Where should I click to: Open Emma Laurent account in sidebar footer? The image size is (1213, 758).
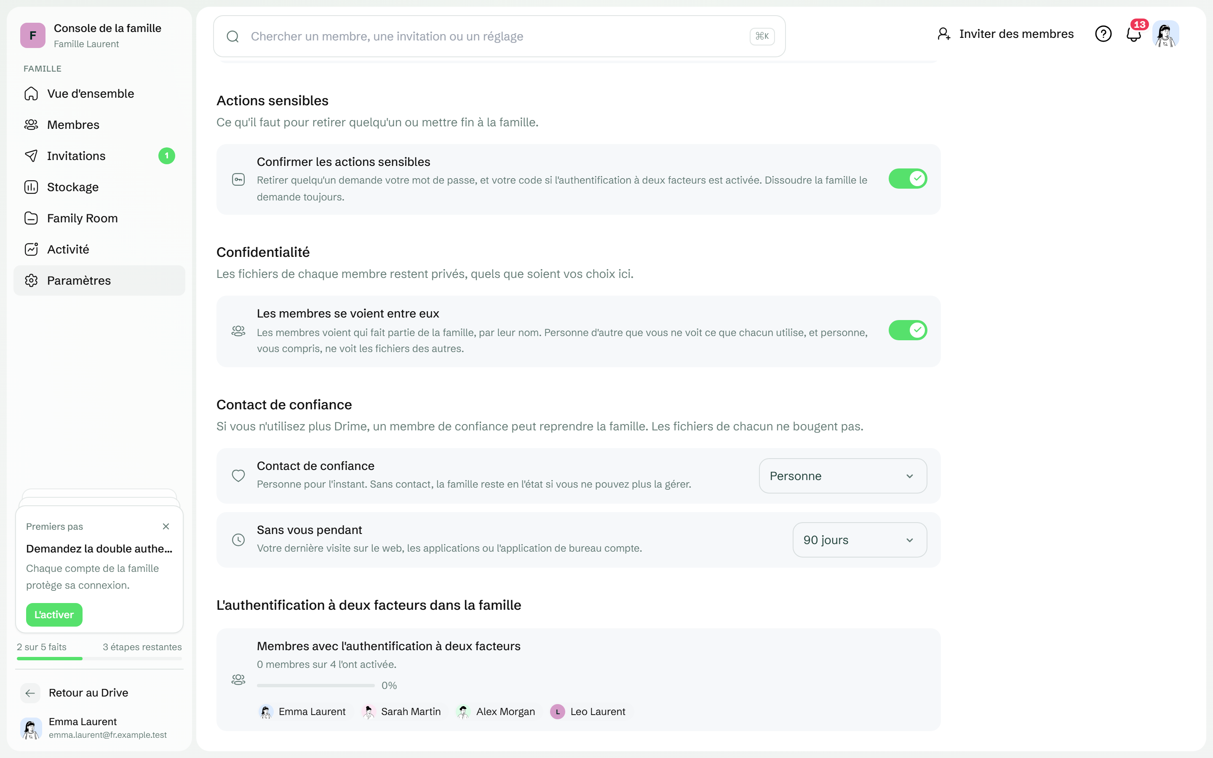click(99, 728)
